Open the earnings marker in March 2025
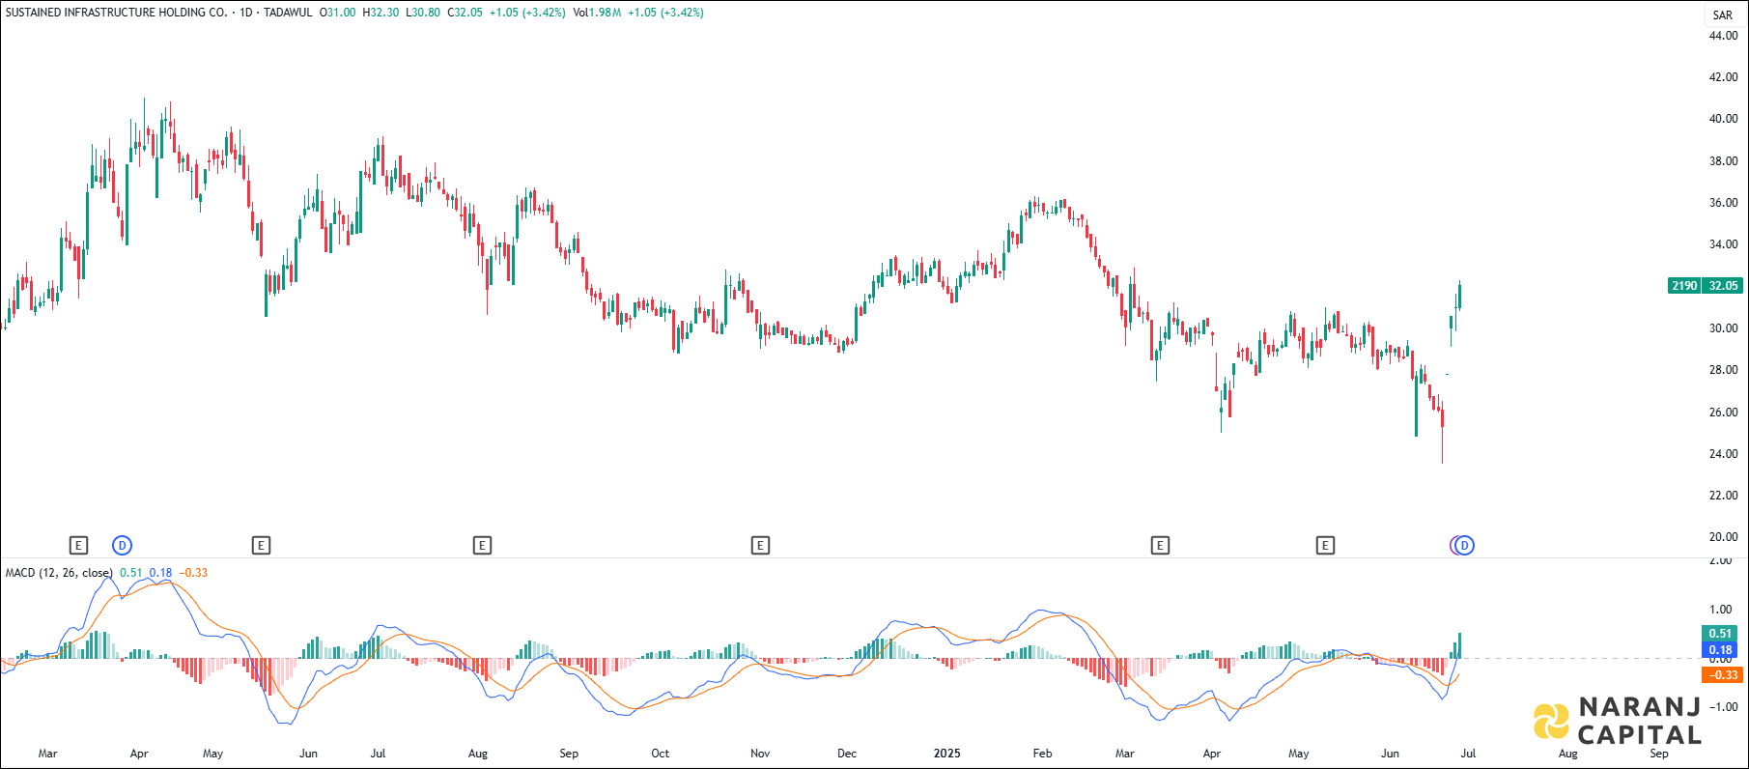This screenshot has height=769, width=1749. coord(1160,546)
